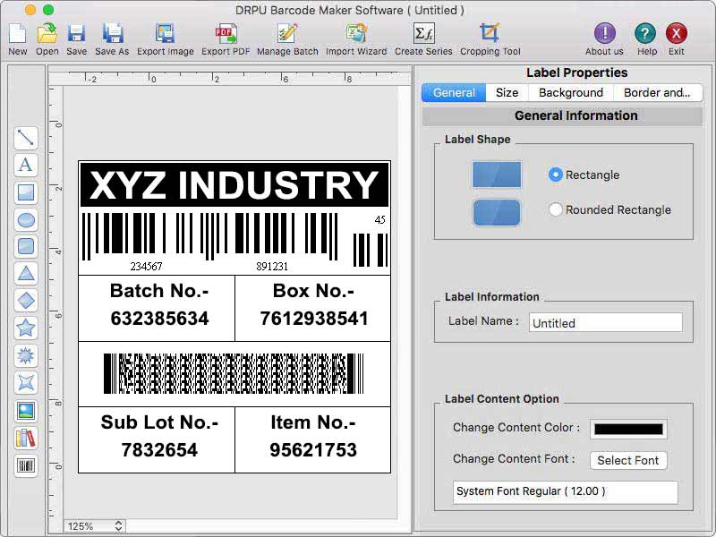The image size is (716, 537).
Task: Go to the Border and... tab
Action: tap(657, 93)
